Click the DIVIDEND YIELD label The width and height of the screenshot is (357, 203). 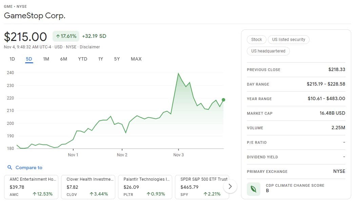pos(262,157)
